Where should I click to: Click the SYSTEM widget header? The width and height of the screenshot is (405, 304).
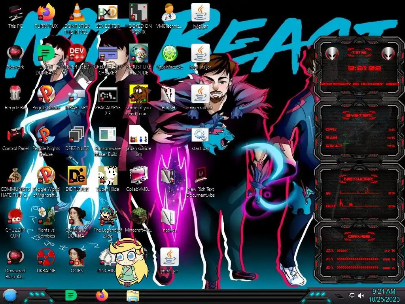coord(359,115)
